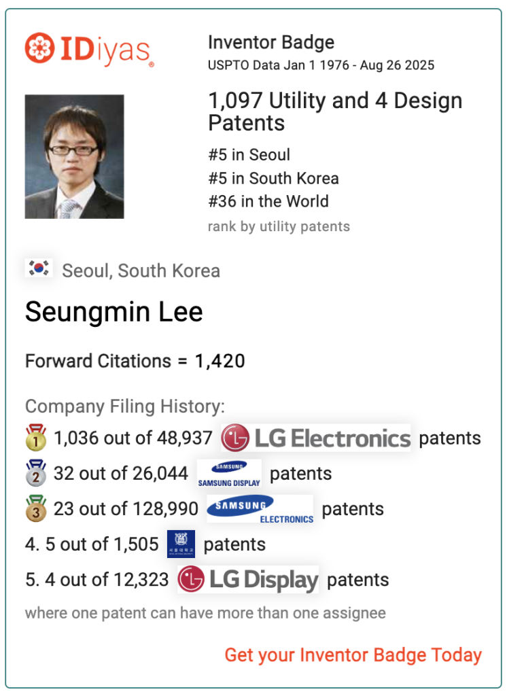
Task: Click the LG Electronics logo
Action: click(315, 438)
